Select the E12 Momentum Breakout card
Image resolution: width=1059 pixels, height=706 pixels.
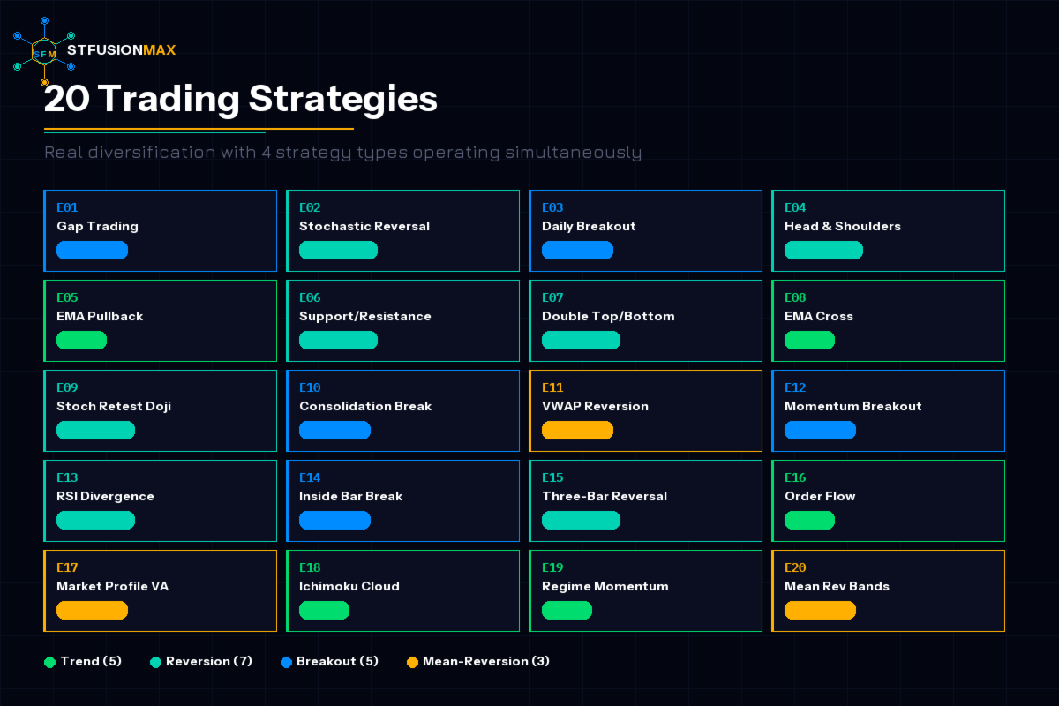pyautogui.click(x=888, y=410)
